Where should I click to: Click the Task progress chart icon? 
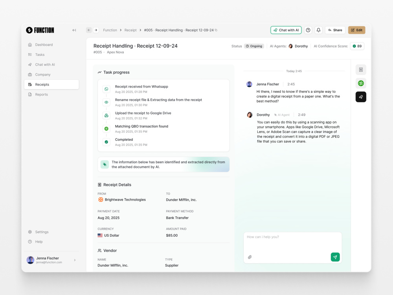click(99, 72)
